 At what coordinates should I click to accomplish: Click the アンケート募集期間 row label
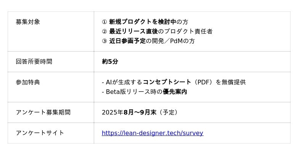pos(43,112)
